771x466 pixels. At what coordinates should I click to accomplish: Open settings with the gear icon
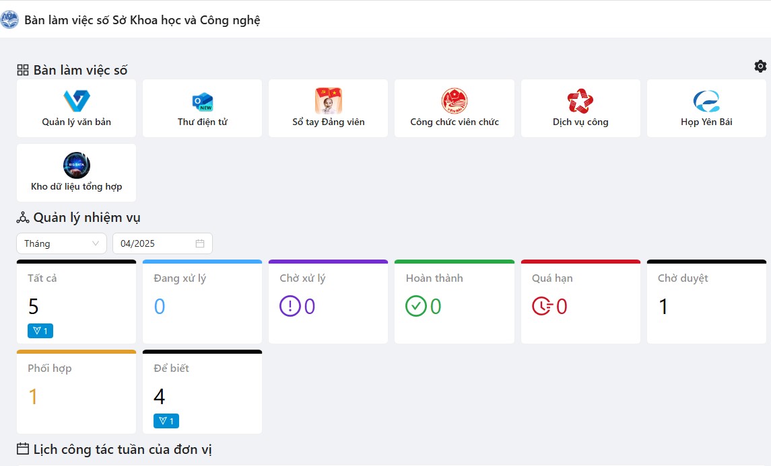[760, 66]
